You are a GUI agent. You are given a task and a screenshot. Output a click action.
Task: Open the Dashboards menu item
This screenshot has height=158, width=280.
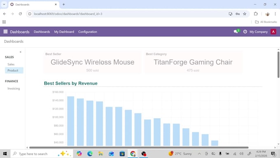[42, 32]
